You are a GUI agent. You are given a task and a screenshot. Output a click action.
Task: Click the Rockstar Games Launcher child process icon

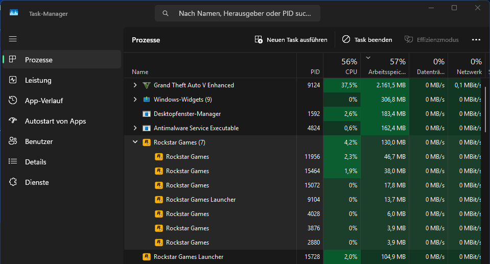159,200
